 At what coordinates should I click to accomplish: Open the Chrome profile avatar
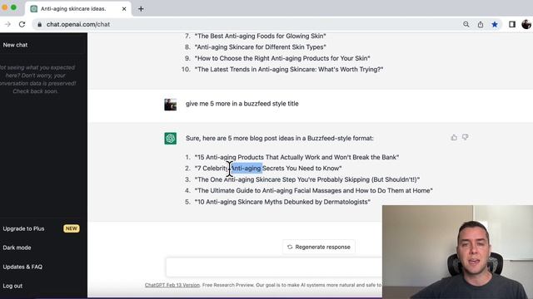pyautogui.click(x=526, y=24)
